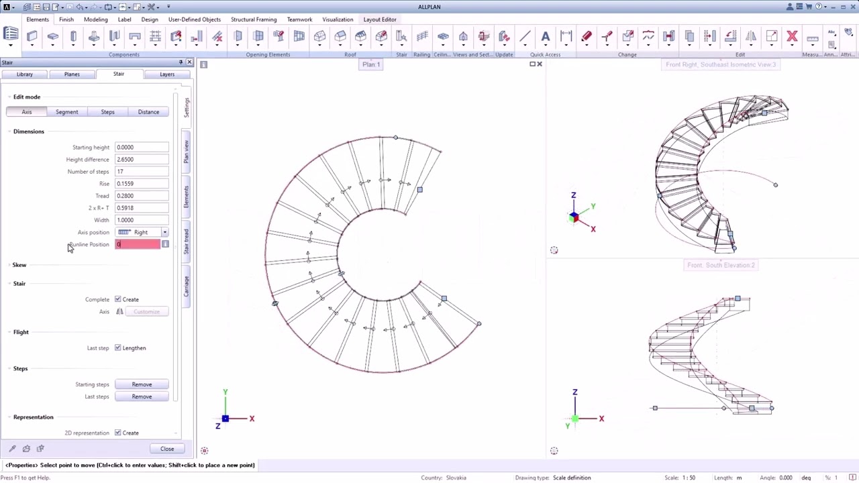Collapse the Dimensions section
The height and width of the screenshot is (483, 859).
tap(28, 131)
